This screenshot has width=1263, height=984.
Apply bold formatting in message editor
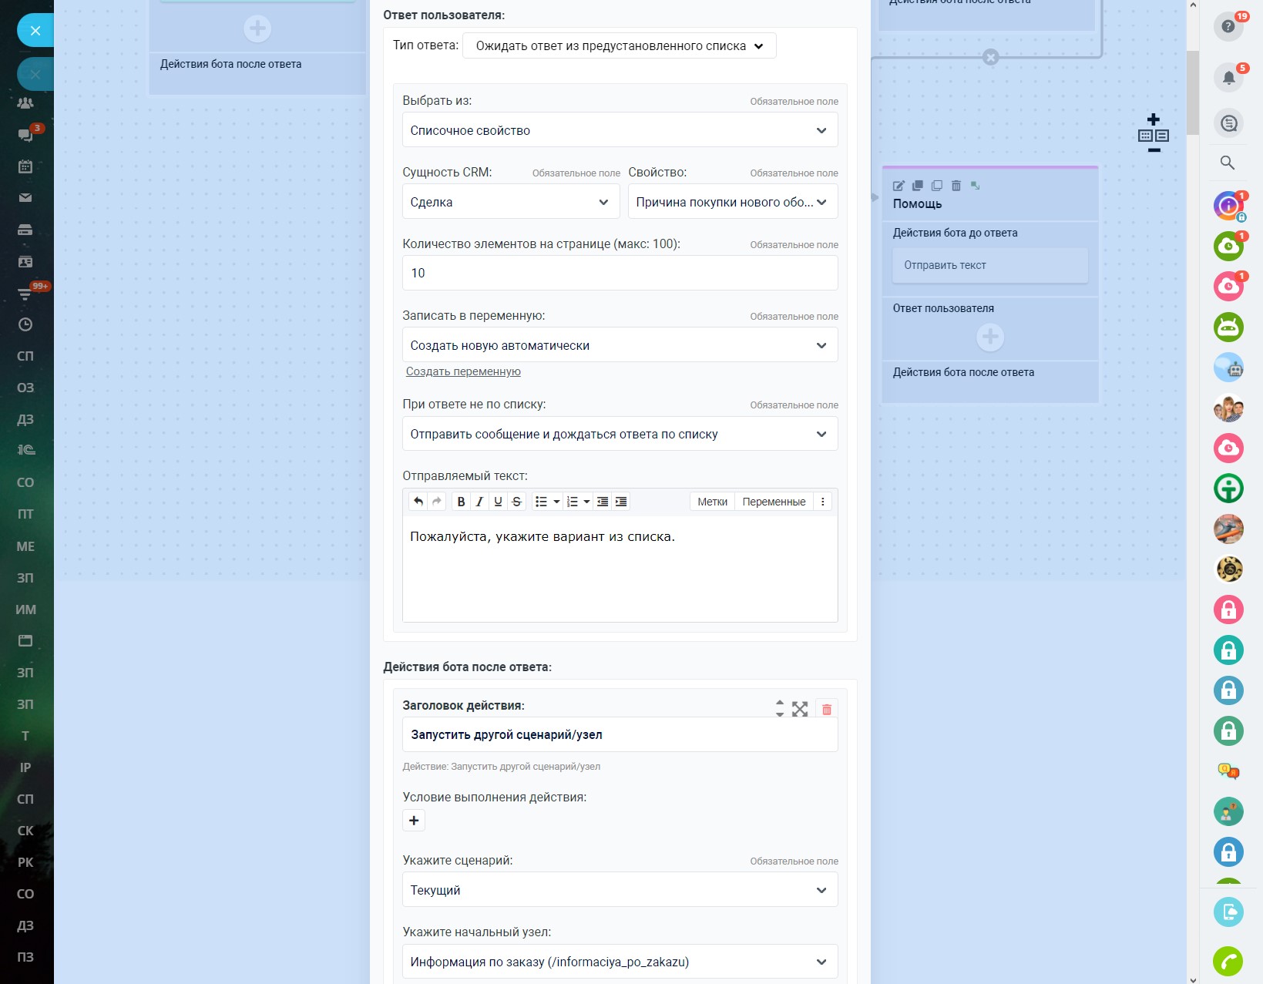461,502
